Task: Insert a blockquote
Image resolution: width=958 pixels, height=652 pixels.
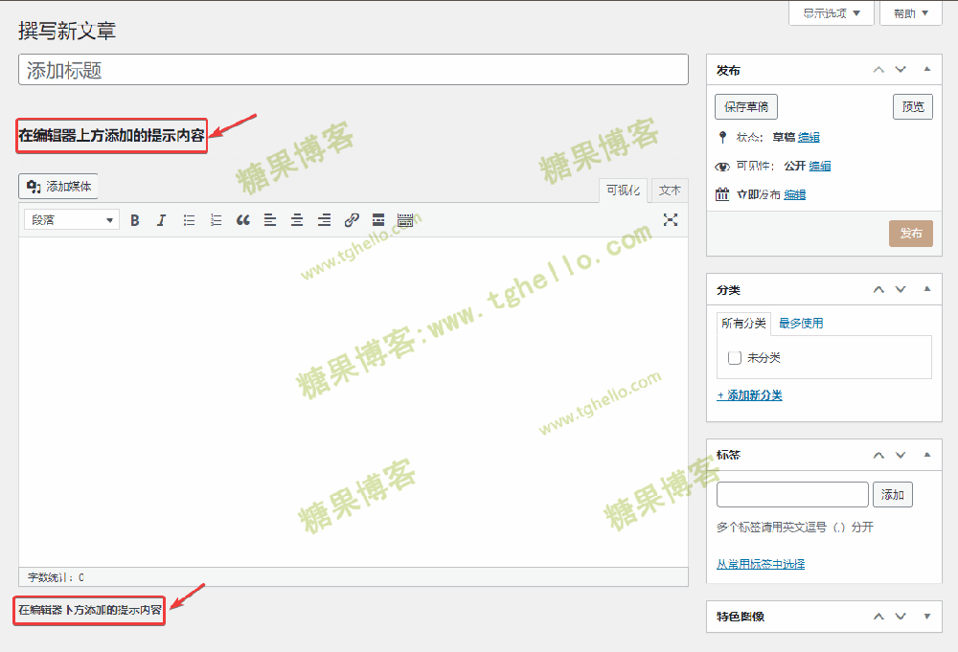Action: click(243, 220)
